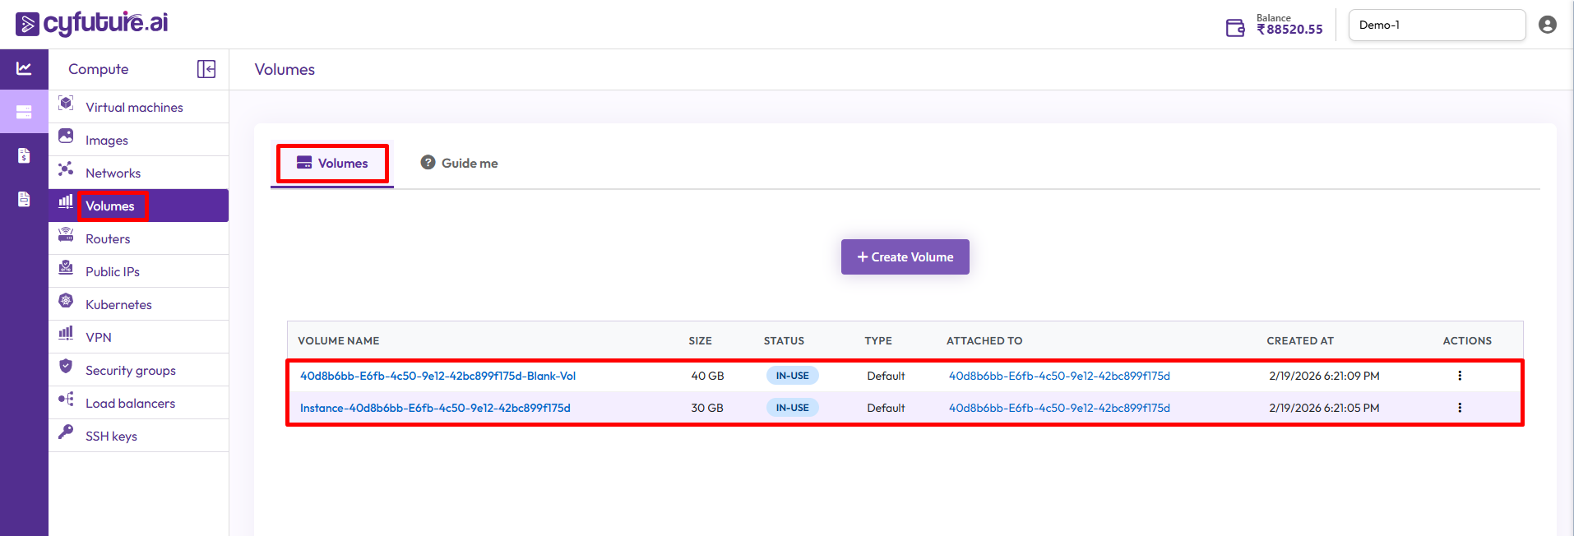The width and height of the screenshot is (1574, 536).
Task: Open Kubernetes from the Compute menu
Action: pos(118,305)
